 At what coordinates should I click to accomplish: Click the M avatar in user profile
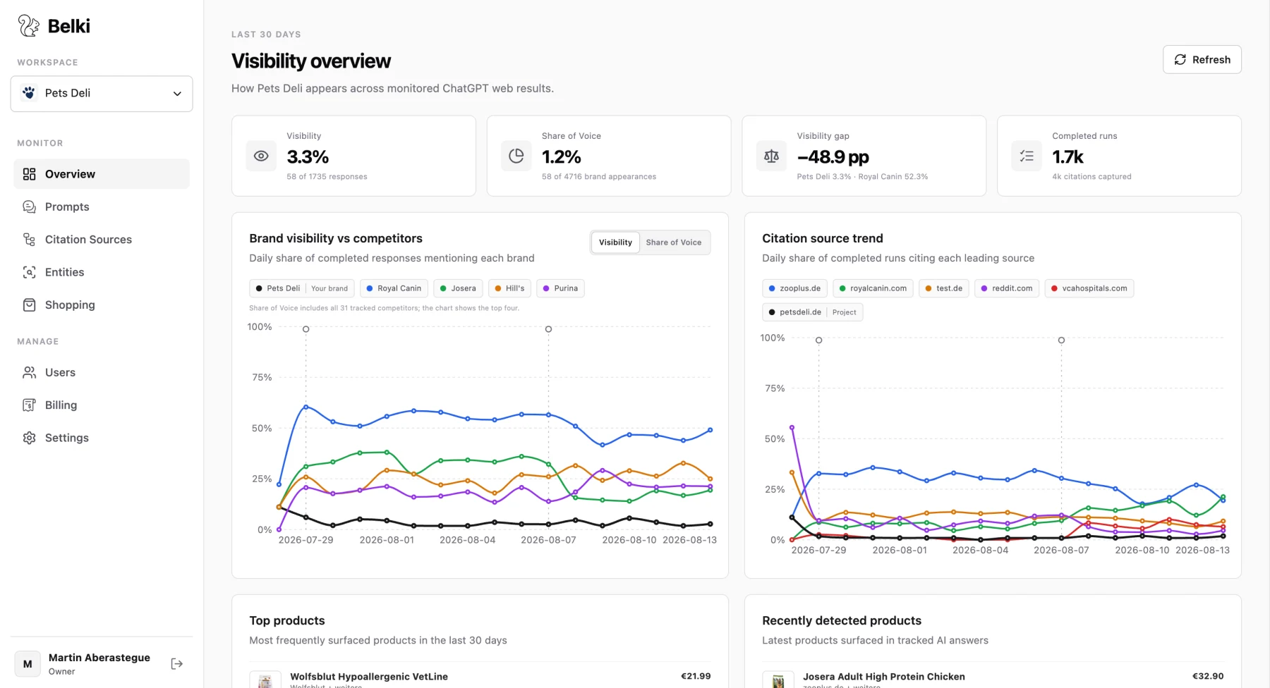(x=28, y=663)
